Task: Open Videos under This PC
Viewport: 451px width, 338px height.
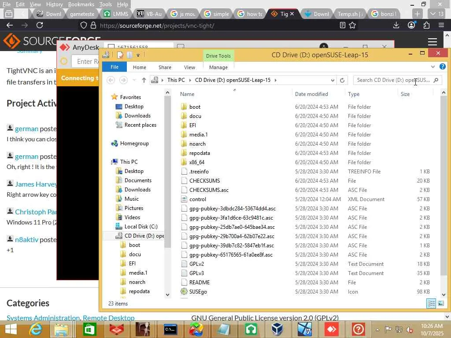Action: pyautogui.click(x=132, y=217)
